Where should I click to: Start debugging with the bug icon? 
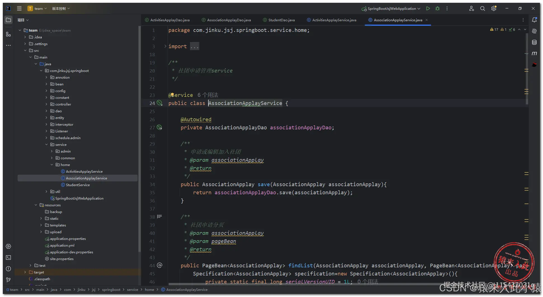click(438, 8)
